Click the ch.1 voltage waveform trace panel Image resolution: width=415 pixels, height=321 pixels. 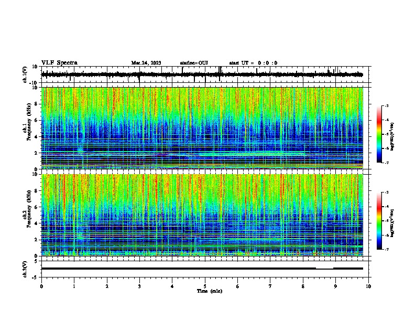(x=206, y=74)
